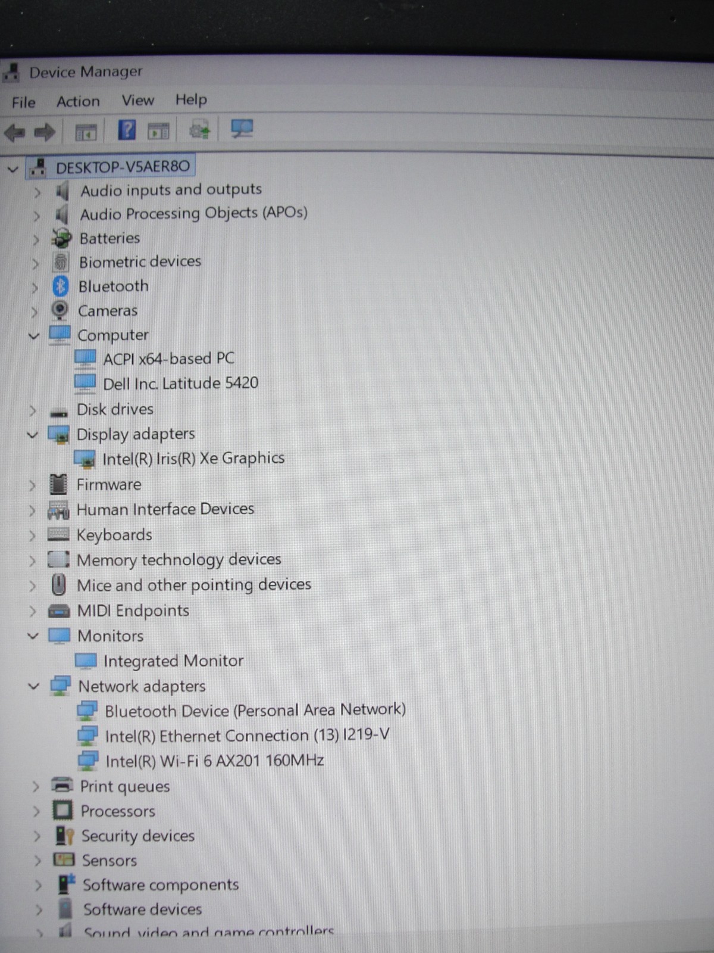Click the Action Pane toolbar icon
The image size is (714, 953).
pos(158,130)
